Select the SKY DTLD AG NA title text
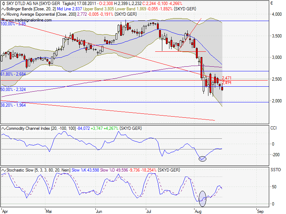This screenshot has height=214, width=286. pyautogui.click(x=23, y=4)
